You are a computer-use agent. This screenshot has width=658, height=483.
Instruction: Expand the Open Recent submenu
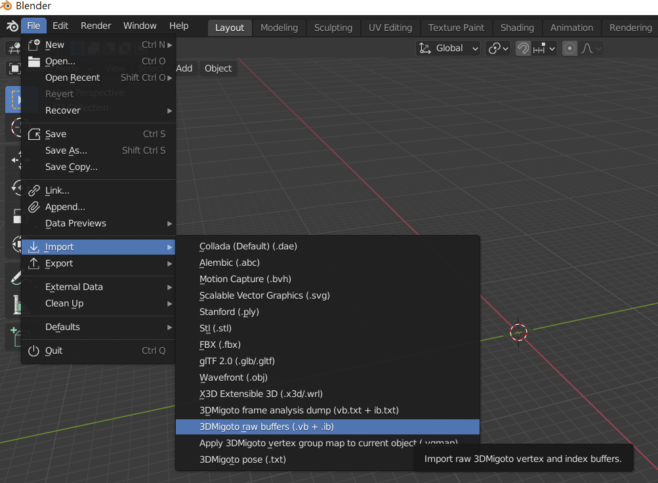98,77
